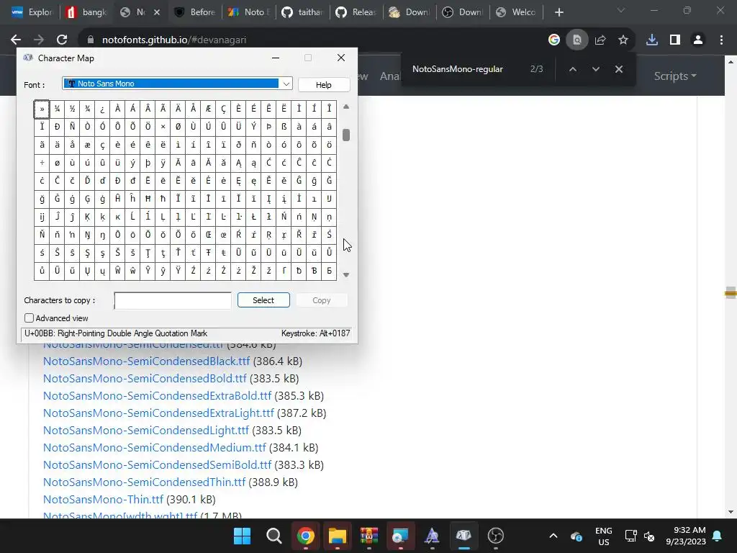This screenshot has width=737, height=553.
Task: Select the » character in the grid
Action: click(42, 109)
